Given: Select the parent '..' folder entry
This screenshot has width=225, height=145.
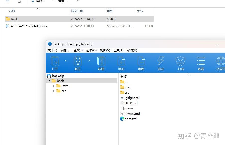Looking at the screenshot, I should [123, 82].
